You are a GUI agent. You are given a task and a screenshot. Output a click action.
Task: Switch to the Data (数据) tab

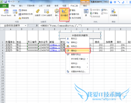tap(48, 6)
